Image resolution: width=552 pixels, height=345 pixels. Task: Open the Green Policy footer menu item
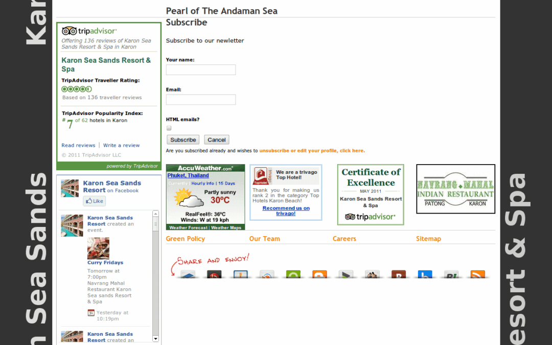186,239
